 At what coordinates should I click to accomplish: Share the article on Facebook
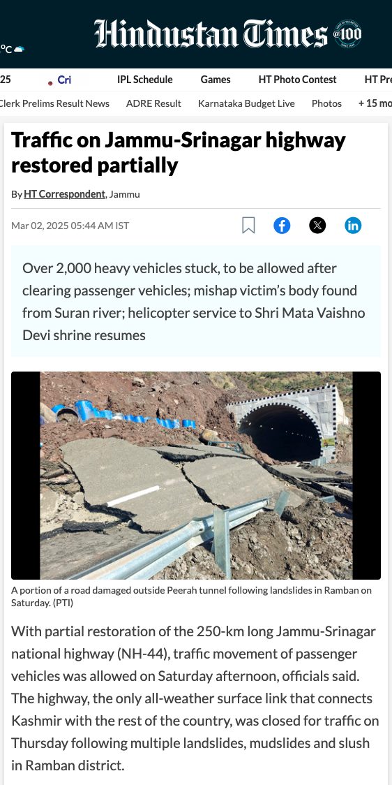(282, 226)
